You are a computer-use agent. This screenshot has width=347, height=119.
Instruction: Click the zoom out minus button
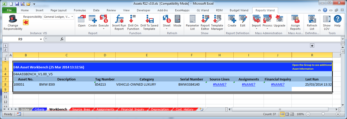pos(308,114)
